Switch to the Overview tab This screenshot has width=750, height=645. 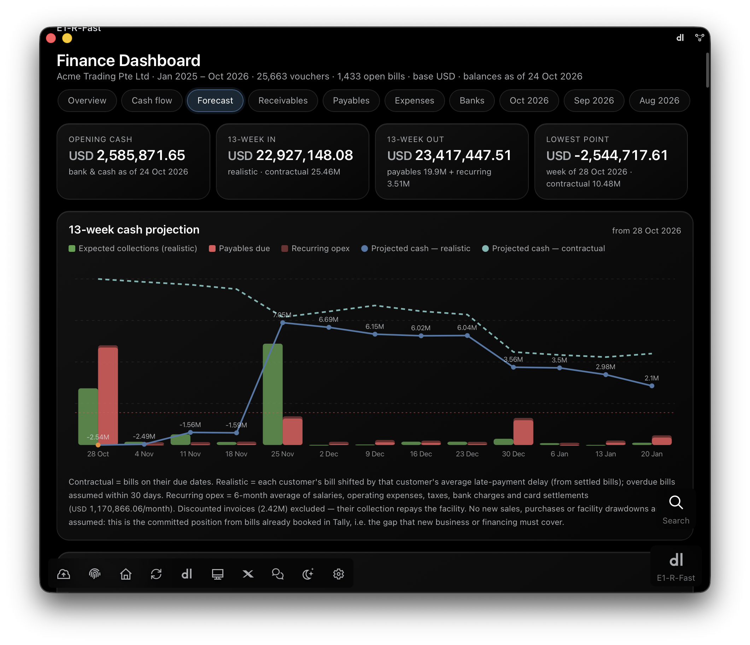(x=87, y=101)
